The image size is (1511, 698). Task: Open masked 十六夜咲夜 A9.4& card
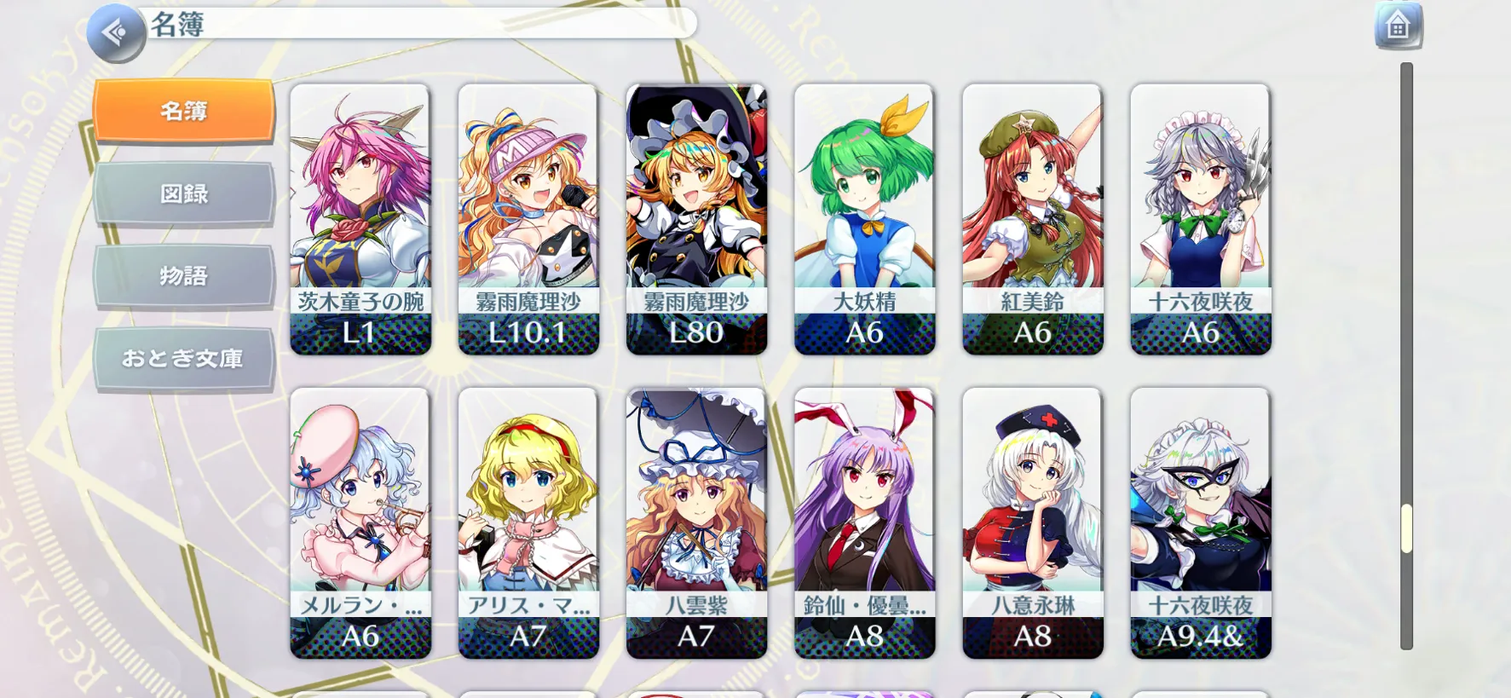[1201, 523]
